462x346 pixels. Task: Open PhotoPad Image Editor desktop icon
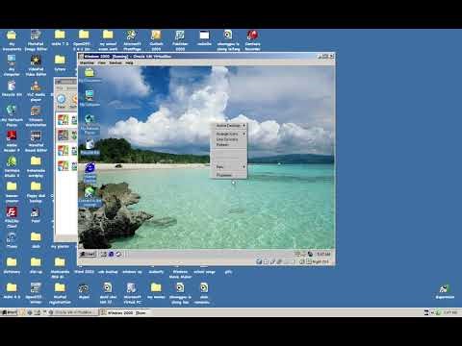pos(36,40)
